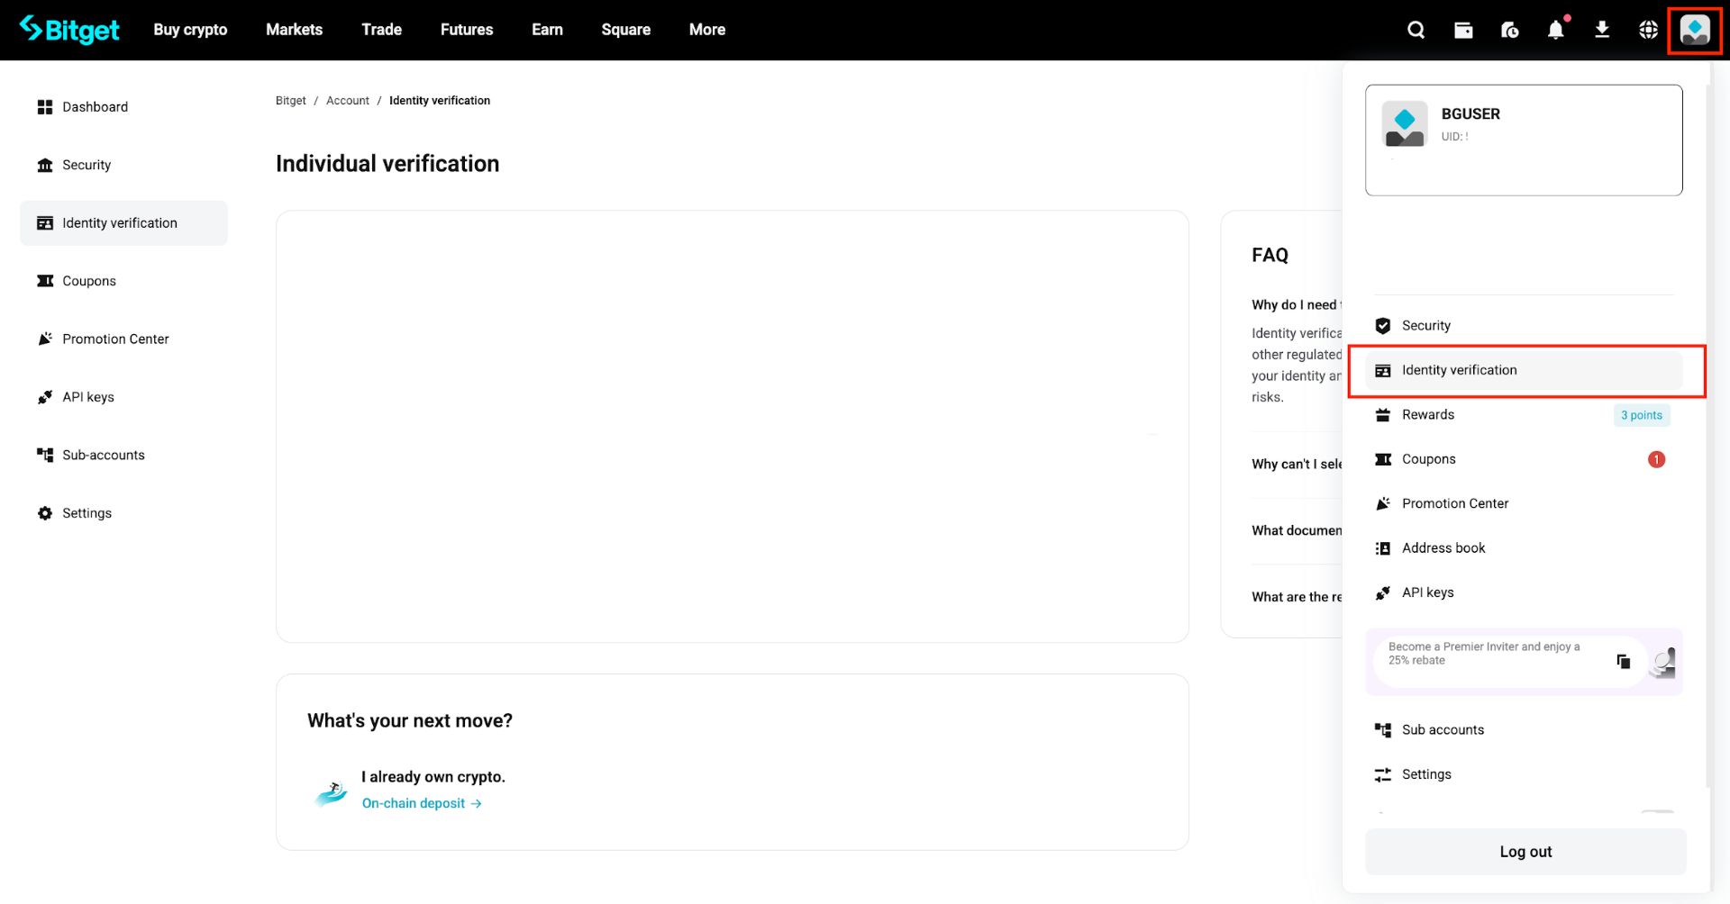Copy the invite link icon
This screenshot has width=1730, height=904.
(x=1624, y=661)
